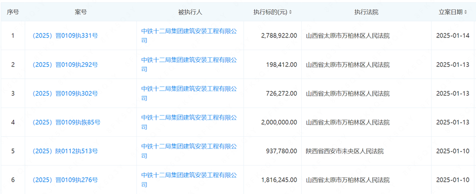This screenshot has width=476, height=194.
Task: Sort by 立案日期 arrow icon
Action: click(x=465, y=12)
